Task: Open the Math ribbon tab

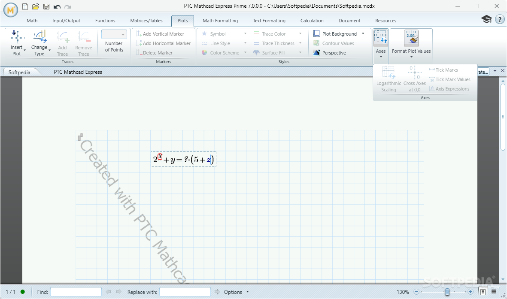Action: pos(32,21)
